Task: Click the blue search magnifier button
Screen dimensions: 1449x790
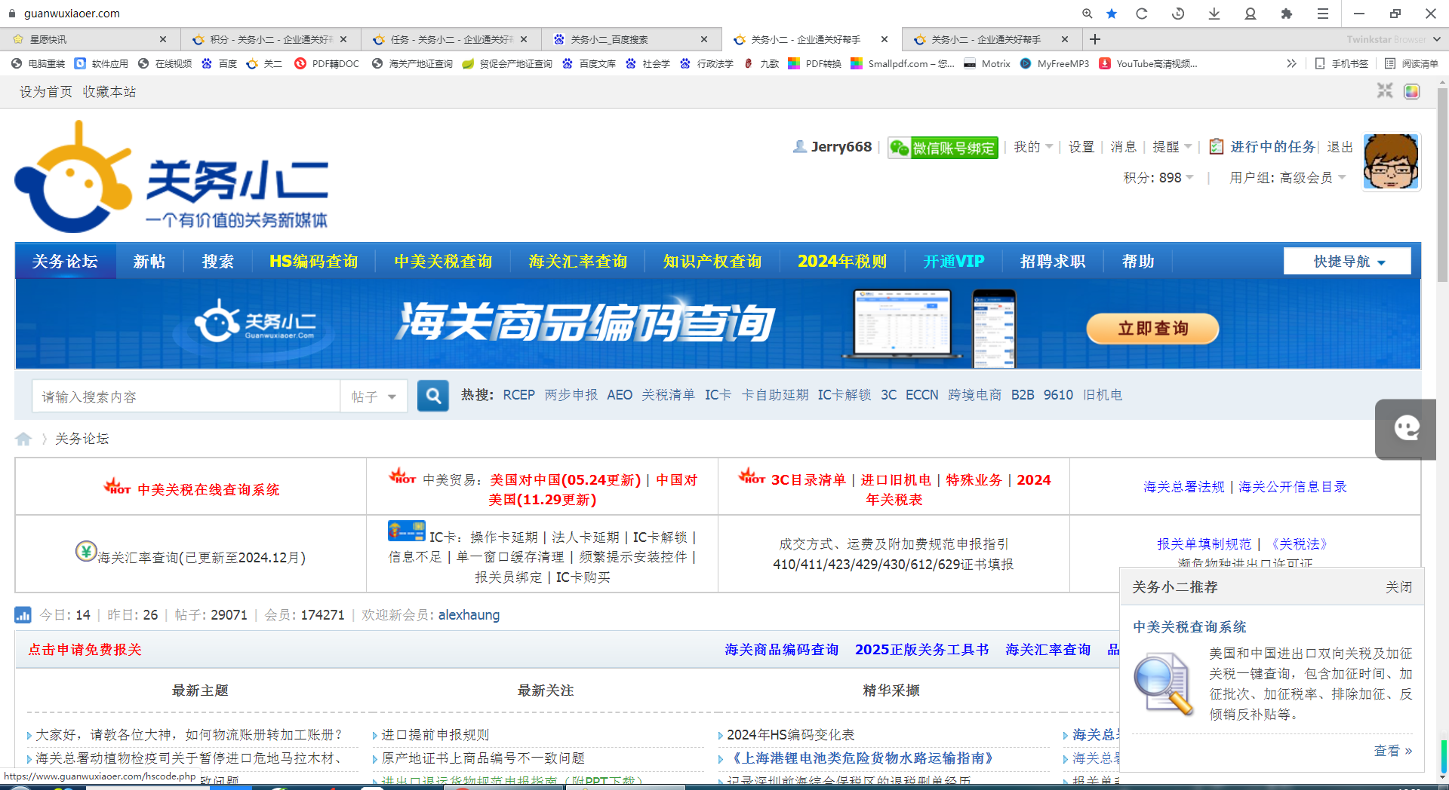Action: coord(433,396)
